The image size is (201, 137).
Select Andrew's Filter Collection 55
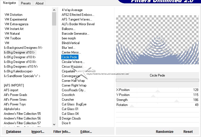pyautogui.click(x=22, y=114)
